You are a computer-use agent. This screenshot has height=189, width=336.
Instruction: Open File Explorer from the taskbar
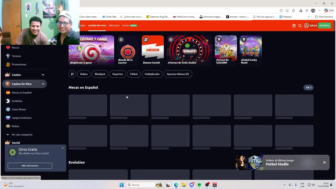click(184, 185)
